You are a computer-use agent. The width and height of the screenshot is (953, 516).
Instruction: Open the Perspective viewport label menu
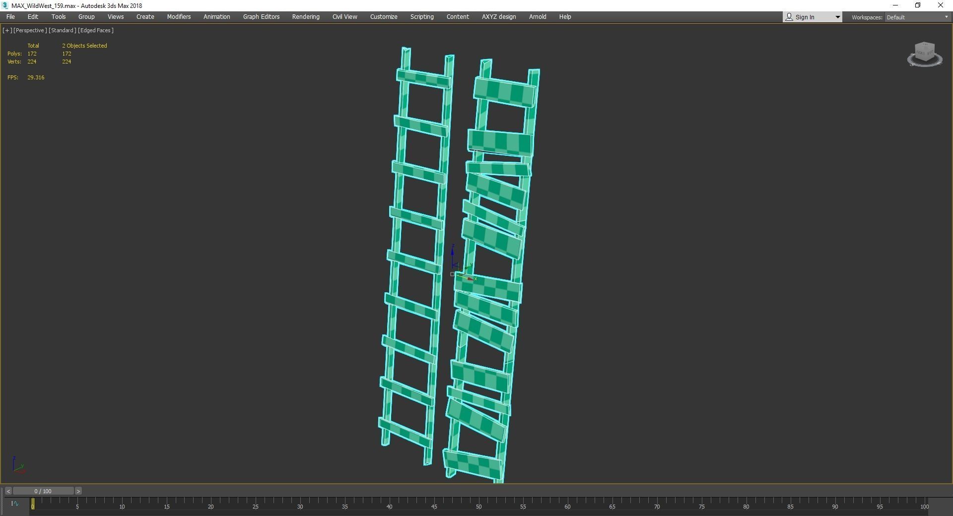tap(29, 30)
